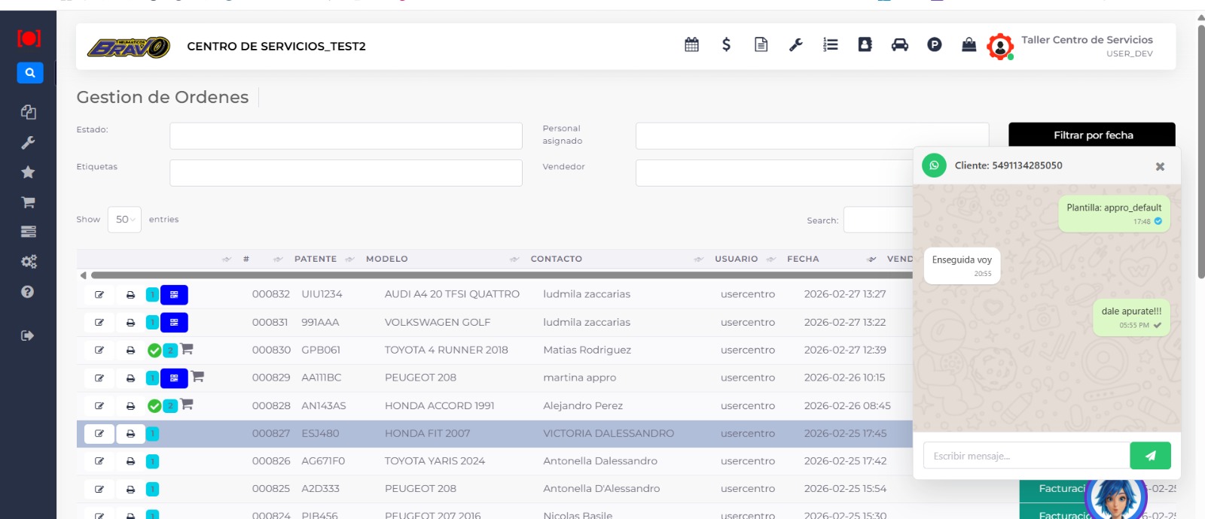This screenshot has width=1205, height=519.
Task: Click the blue status badge on order 000831
Action: tap(174, 323)
